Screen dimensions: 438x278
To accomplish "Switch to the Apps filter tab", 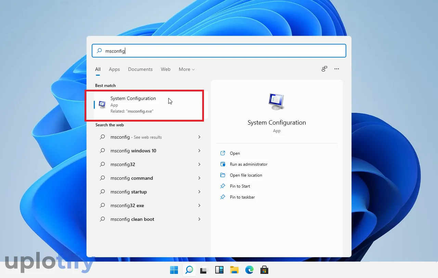I will pos(114,69).
